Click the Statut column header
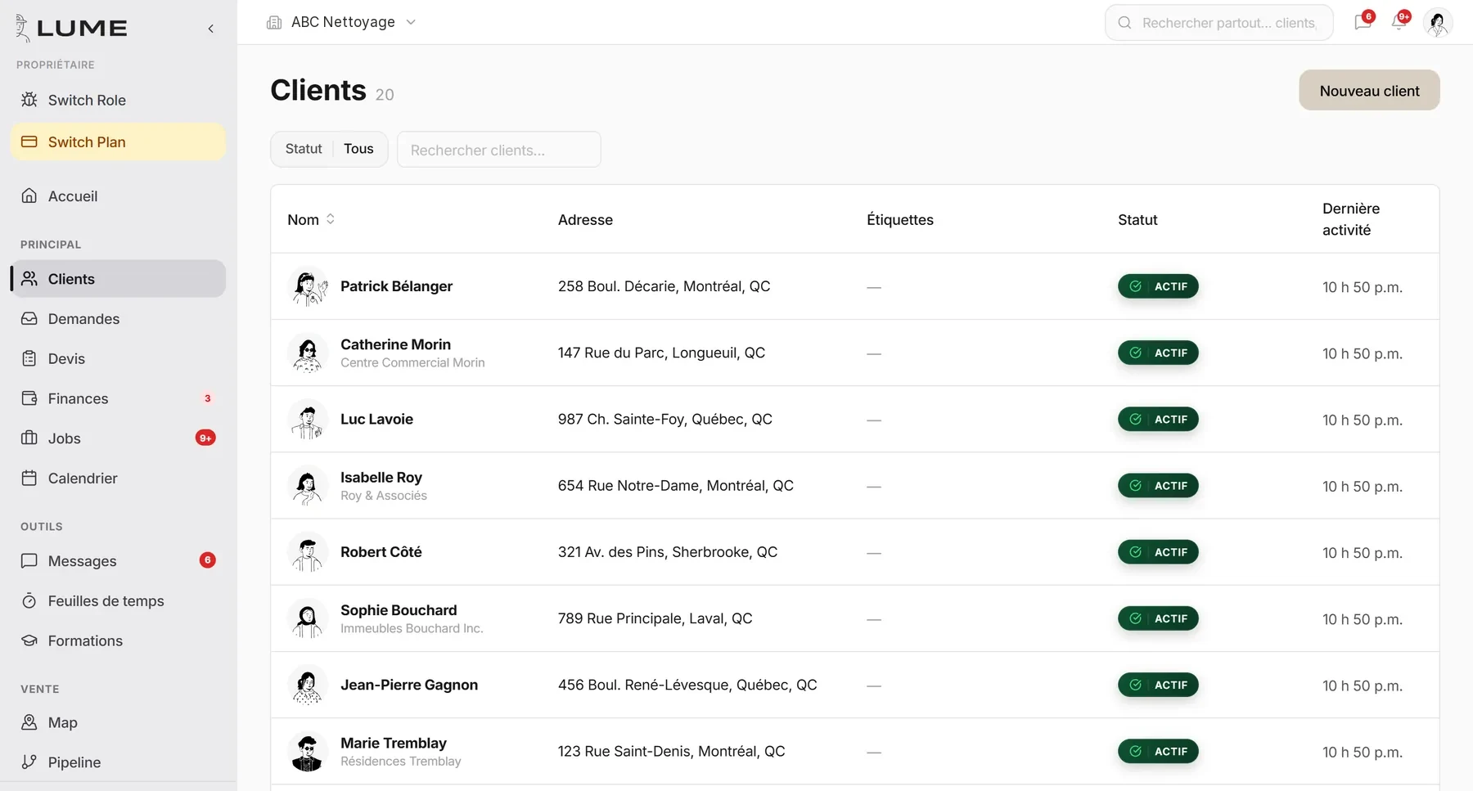The image size is (1473, 791). click(x=1137, y=219)
